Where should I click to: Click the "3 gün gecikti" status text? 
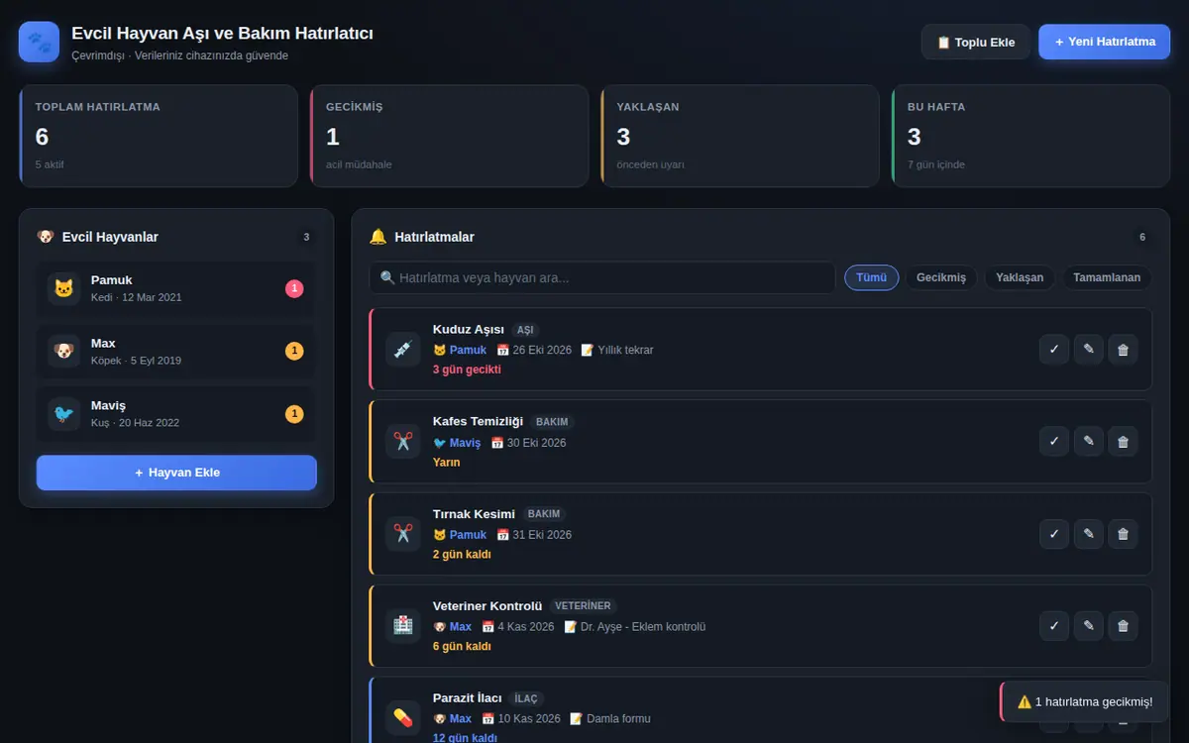467,370
